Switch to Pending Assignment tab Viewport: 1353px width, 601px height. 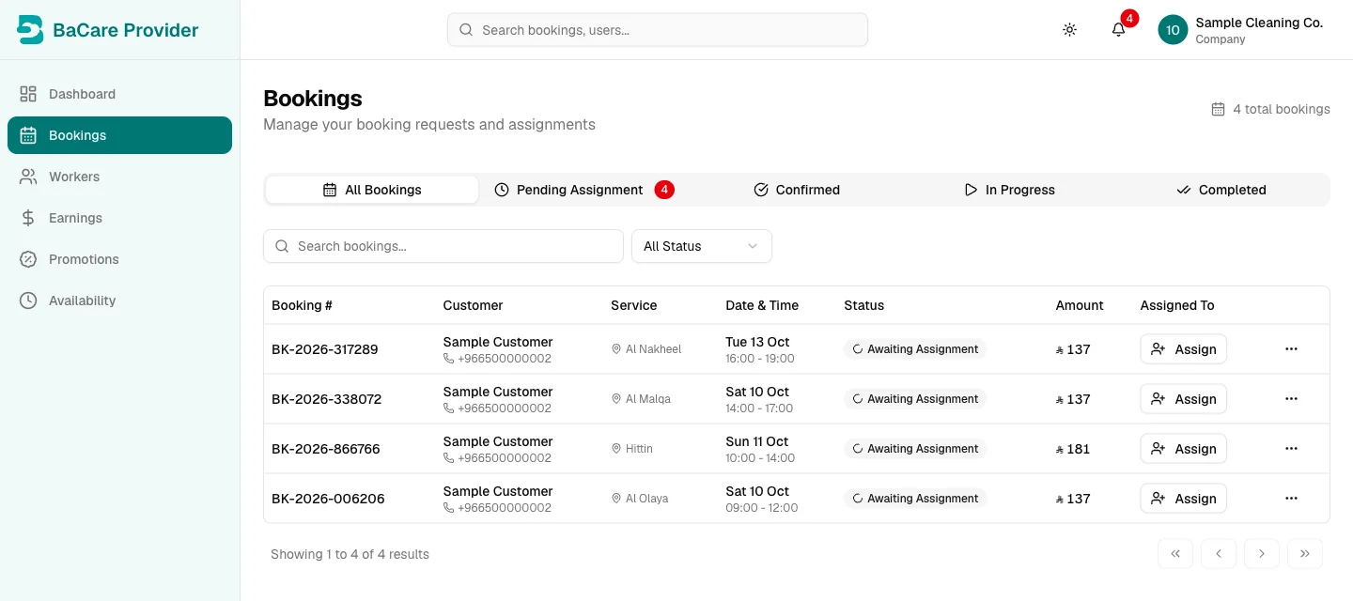tap(584, 190)
